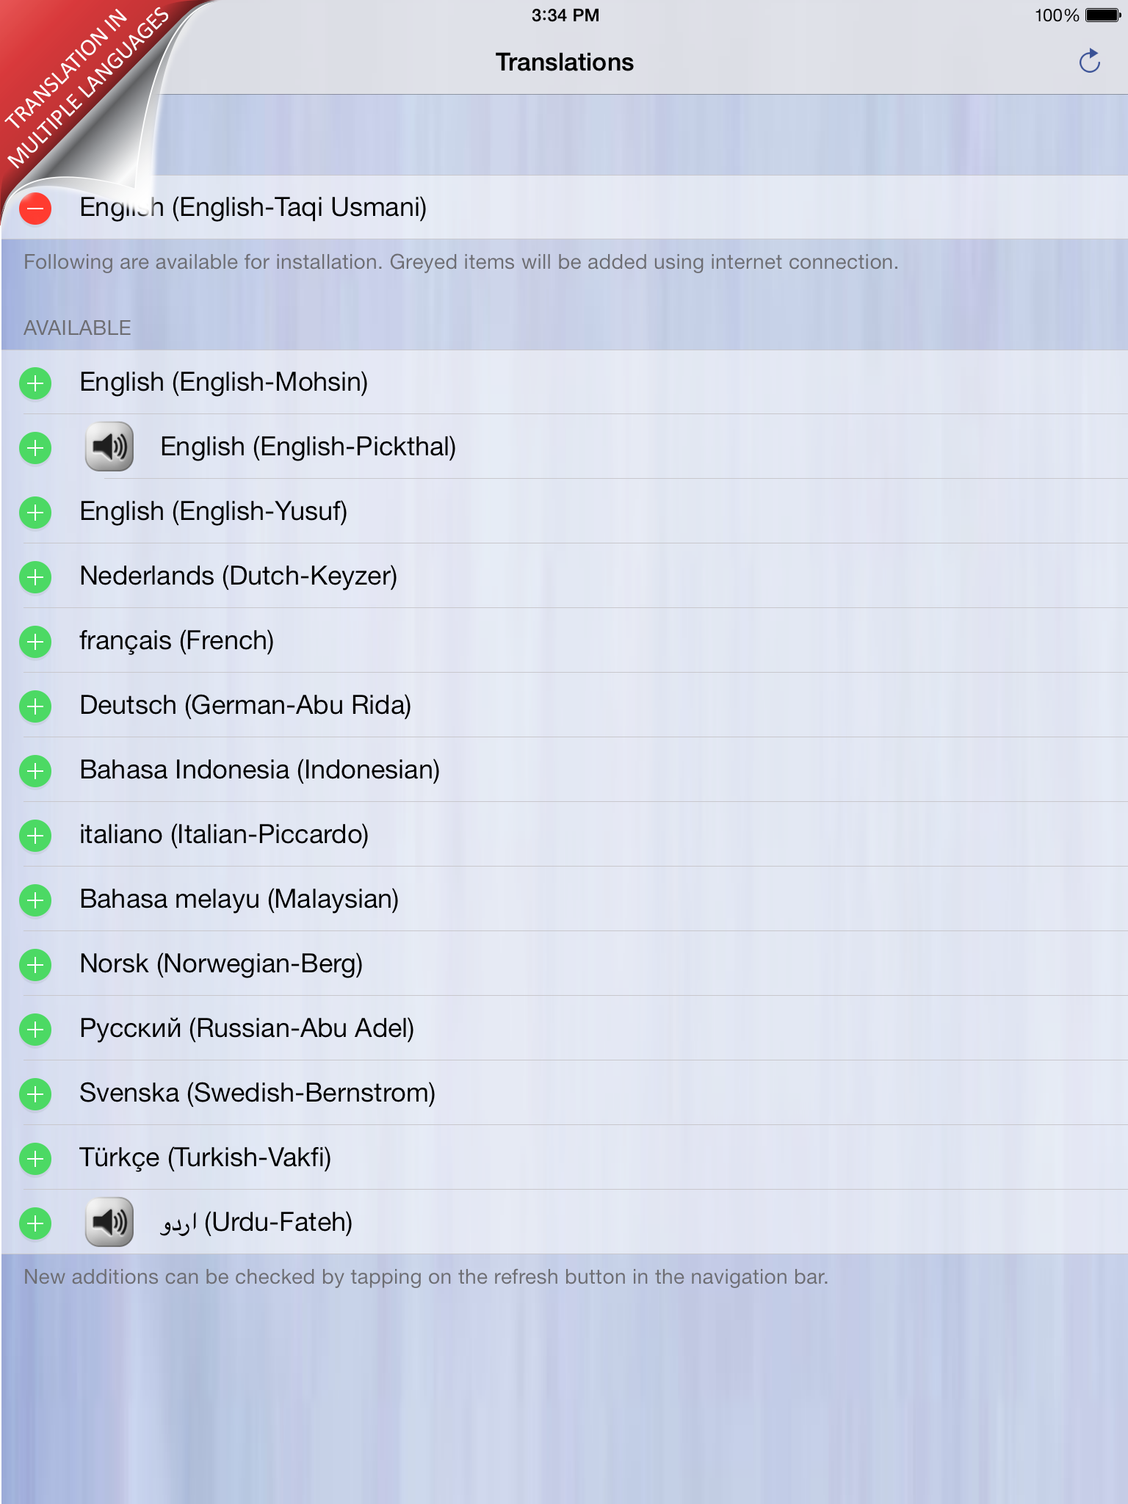Select the (Urdu-Fateh) list row text
This screenshot has height=1504, width=1128.
pos(256,1222)
